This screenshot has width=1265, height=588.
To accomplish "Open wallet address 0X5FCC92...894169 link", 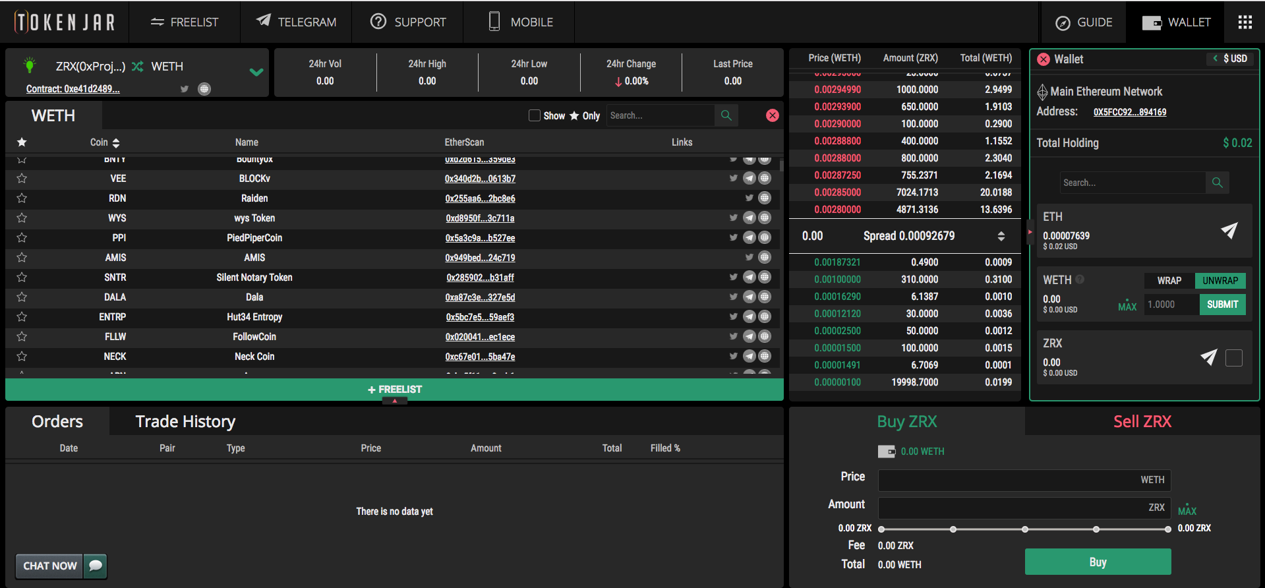I will pyautogui.click(x=1130, y=112).
